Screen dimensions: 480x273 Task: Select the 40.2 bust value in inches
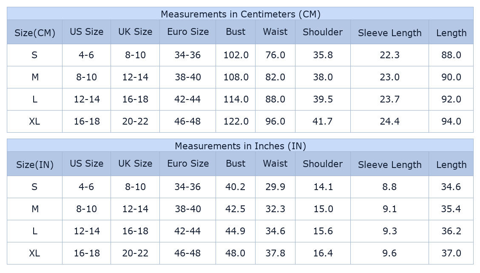tap(236, 187)
